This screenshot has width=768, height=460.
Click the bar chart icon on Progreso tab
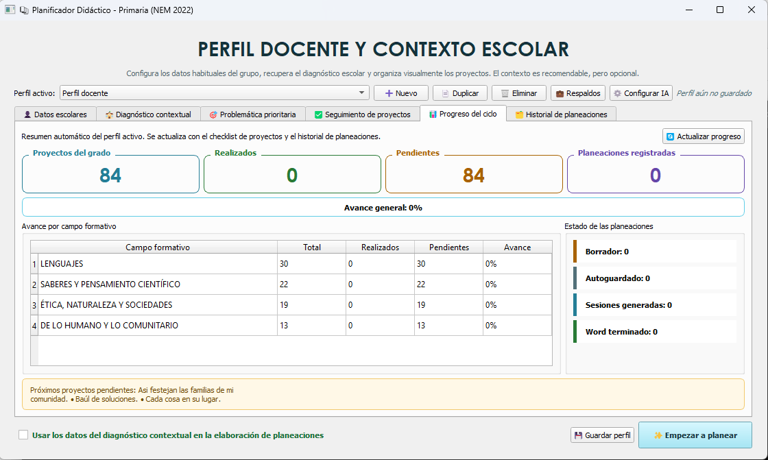pyautogui.click(x=433, y=114)
